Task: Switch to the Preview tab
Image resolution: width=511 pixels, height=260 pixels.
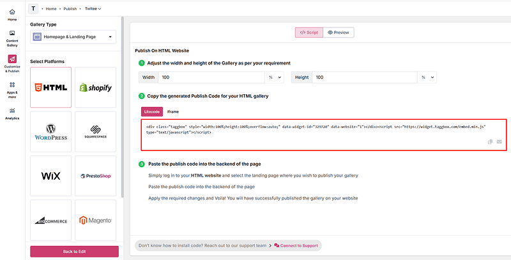Action: tap(339, 32)
